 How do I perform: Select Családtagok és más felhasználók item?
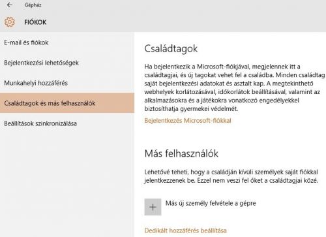coord(67,103)
